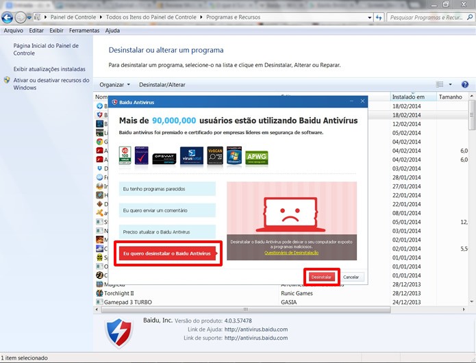Click the horizontal scrollbar of the list

pos(246,310)
